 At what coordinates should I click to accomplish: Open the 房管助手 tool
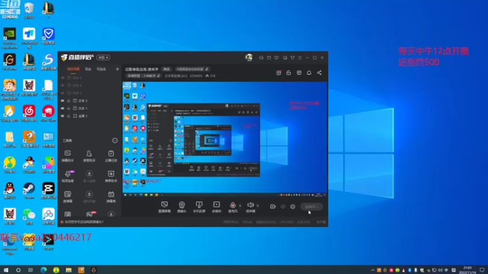click(89, 156)
